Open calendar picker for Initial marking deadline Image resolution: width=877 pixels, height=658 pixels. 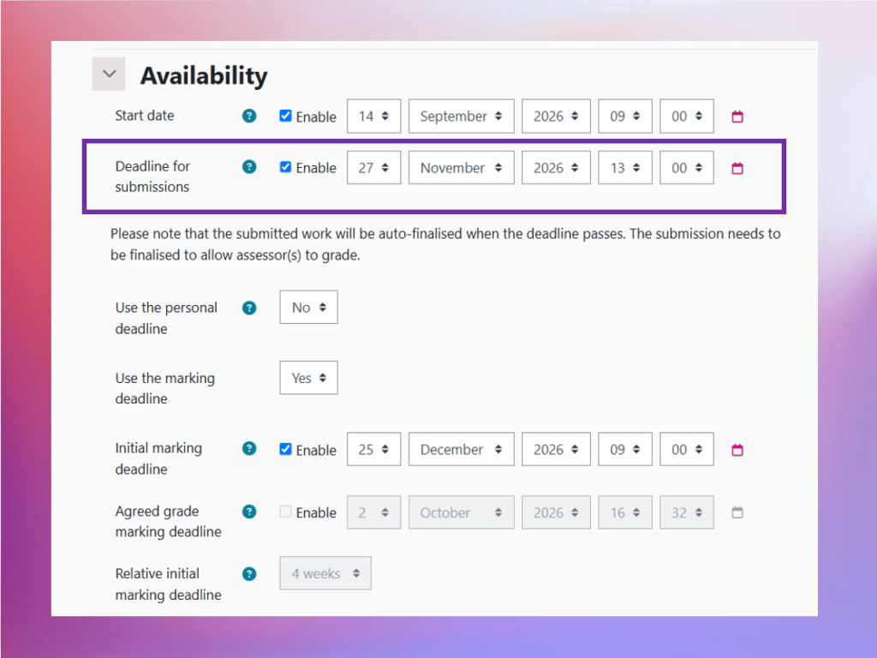point(737,450)
